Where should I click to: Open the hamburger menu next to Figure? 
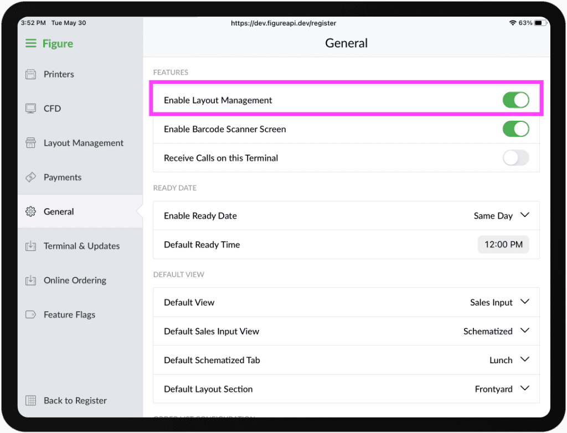(31, 43)
